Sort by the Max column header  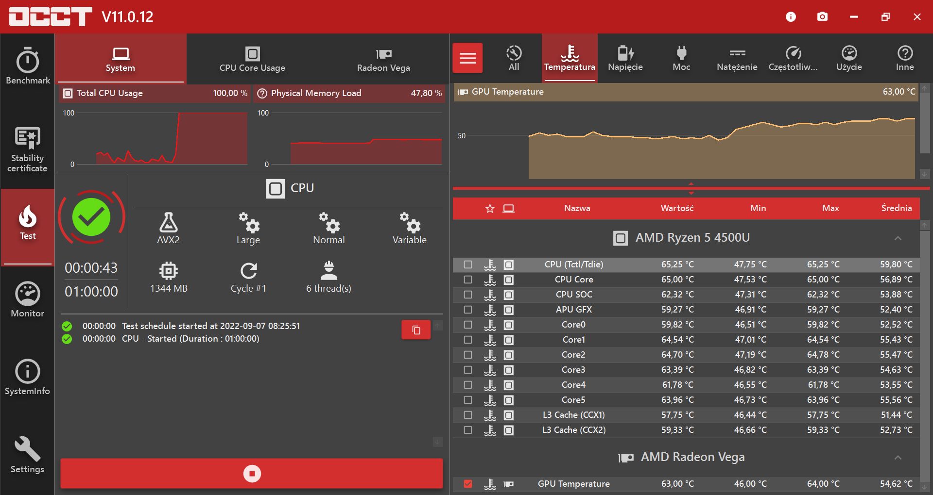[x=830, y=208]
